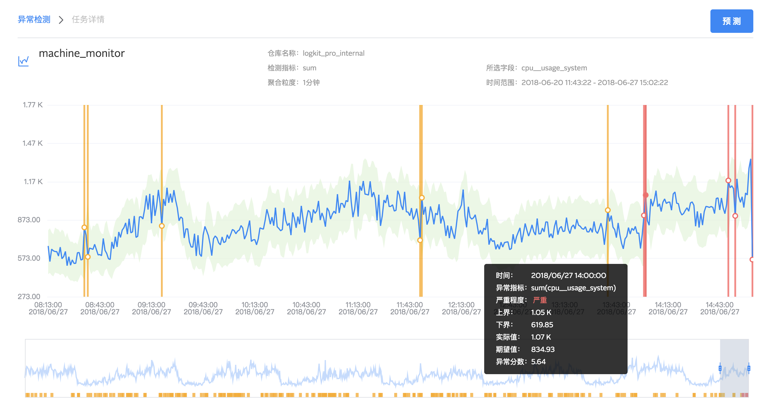This screenshot has height=407, width=768.
Task: Click the filled red anomaly point at 14:00
Action: point(645,195)
